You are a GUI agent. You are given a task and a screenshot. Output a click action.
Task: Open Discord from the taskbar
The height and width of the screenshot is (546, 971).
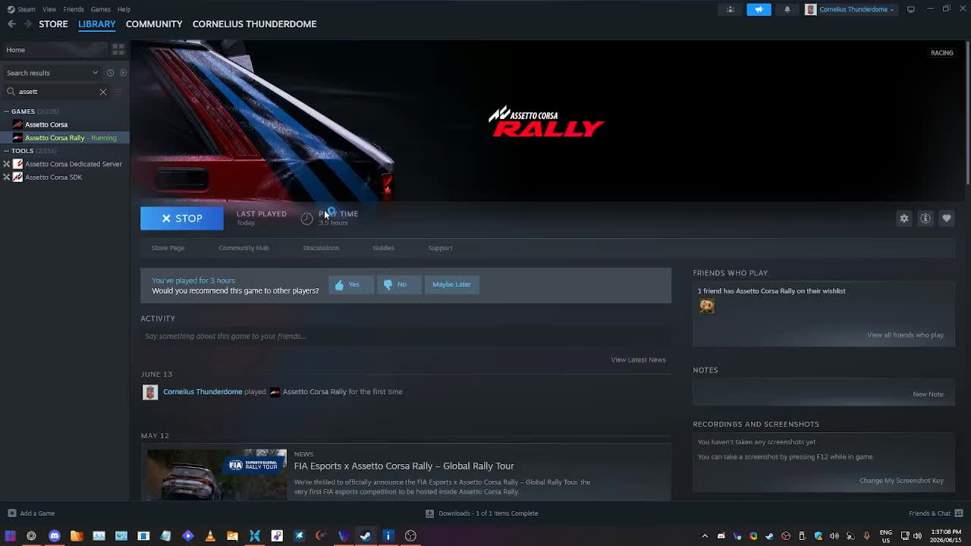tap(54, 536)
